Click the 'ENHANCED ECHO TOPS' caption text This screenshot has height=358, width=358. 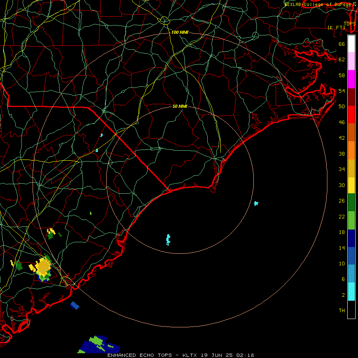click(140, 355)
